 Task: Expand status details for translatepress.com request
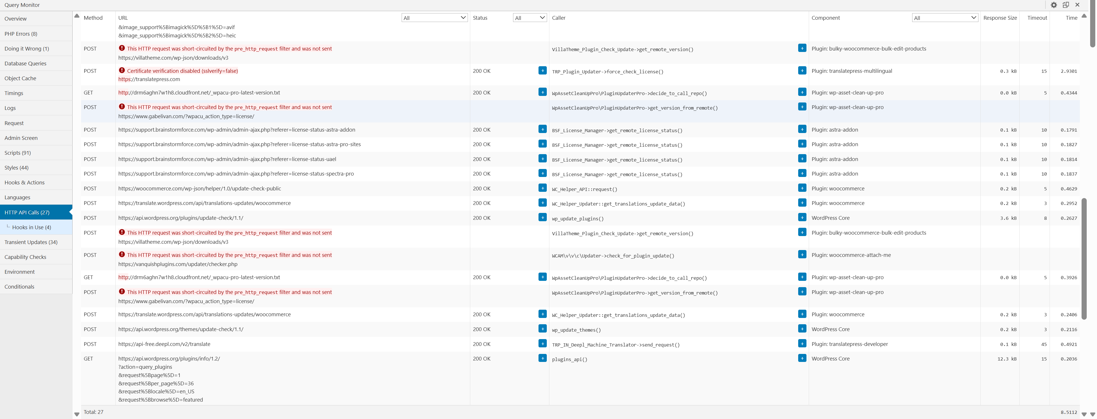point(542,70)
